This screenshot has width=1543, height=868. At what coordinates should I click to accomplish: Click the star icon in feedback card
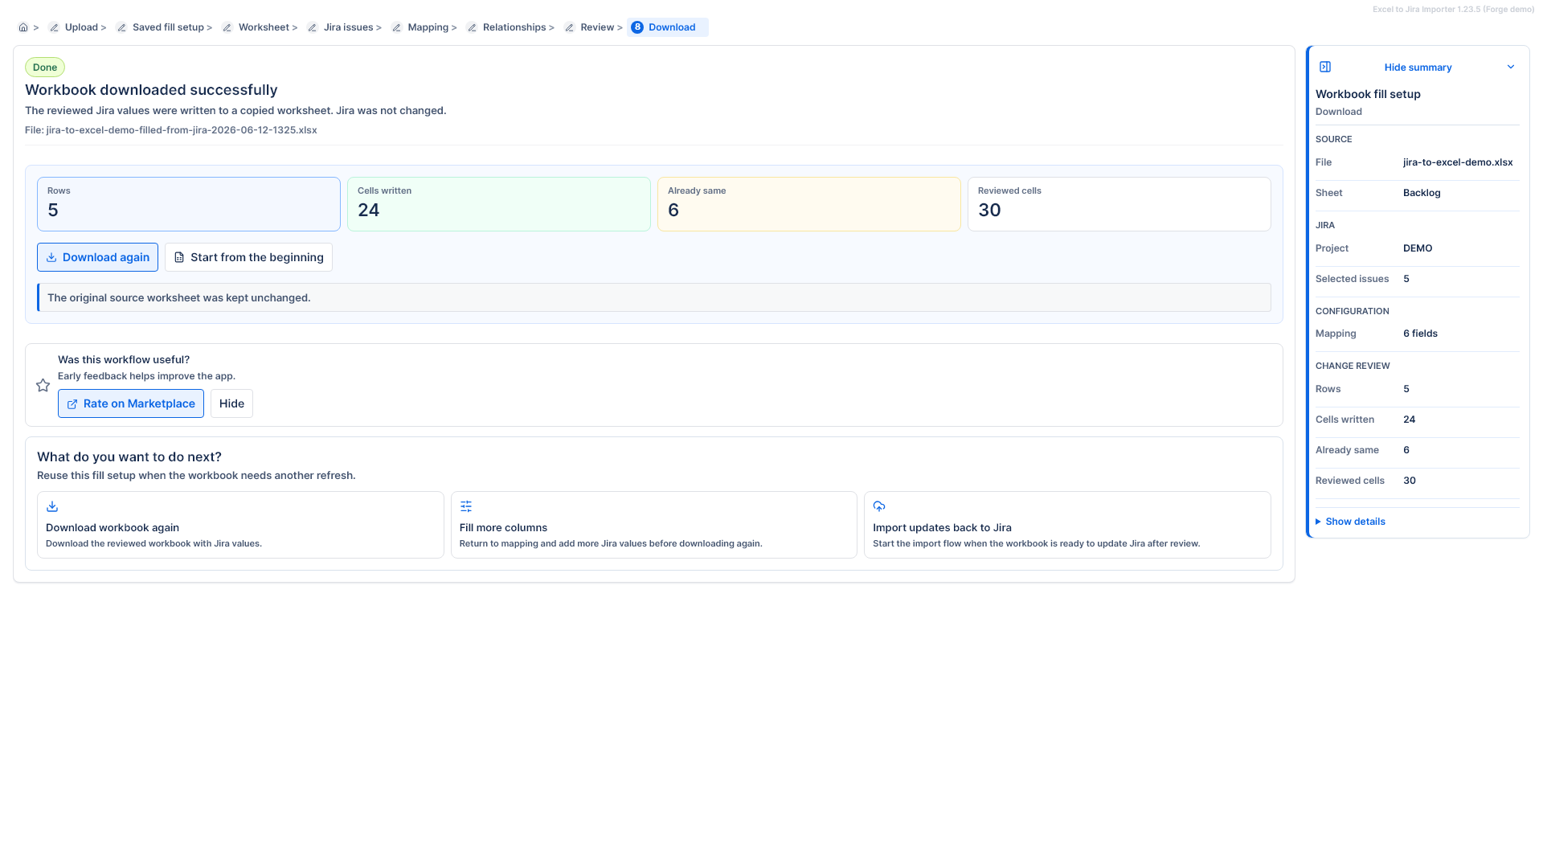[43, 385]
